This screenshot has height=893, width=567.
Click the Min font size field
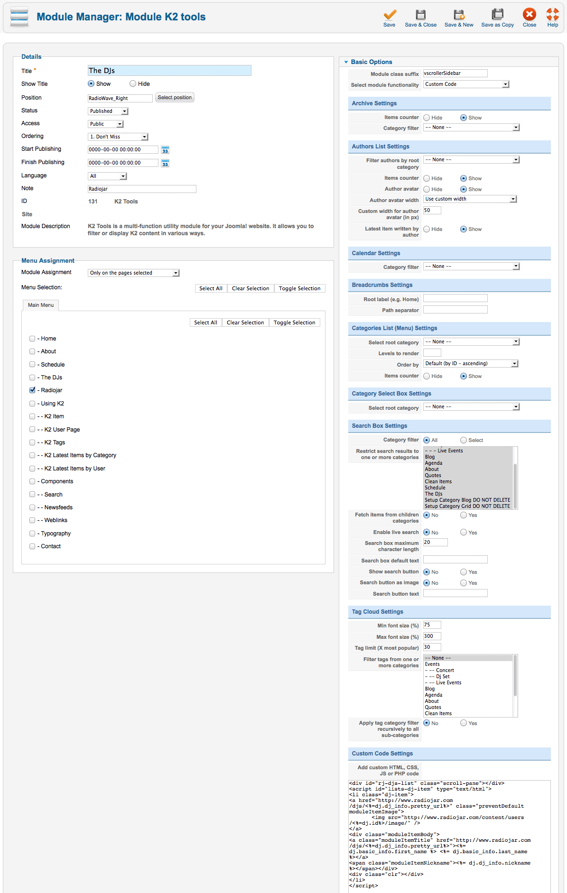tap(432, 625)
